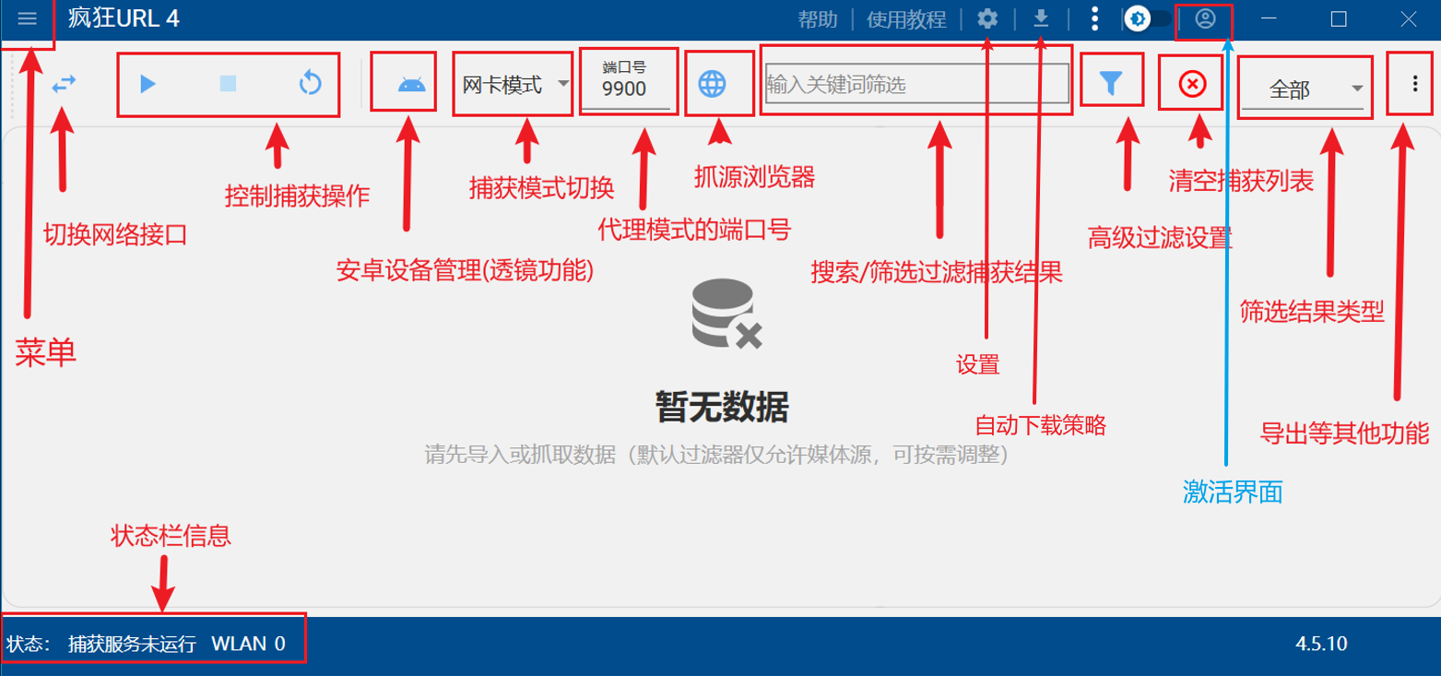Open the 网卡模式 capture mode dropdown

click(x=513, y=82)
